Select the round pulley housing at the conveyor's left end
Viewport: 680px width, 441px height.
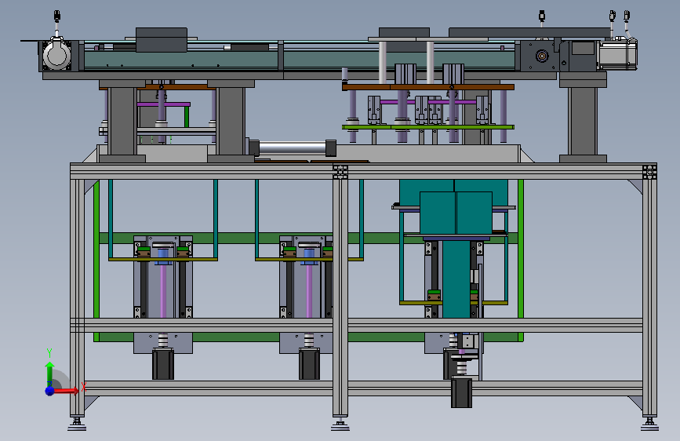point(56,56)
